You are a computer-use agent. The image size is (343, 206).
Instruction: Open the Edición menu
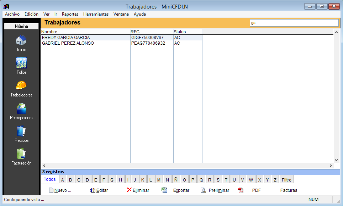[32, 14]
